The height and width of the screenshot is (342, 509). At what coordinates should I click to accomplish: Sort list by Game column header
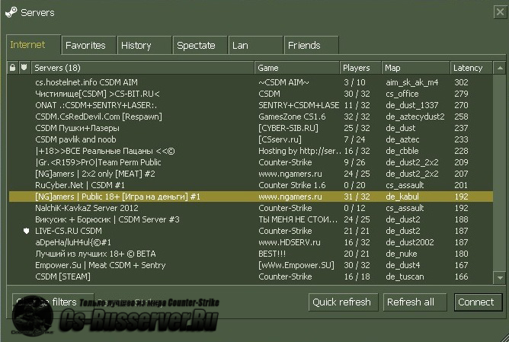(x=297, y=68)
